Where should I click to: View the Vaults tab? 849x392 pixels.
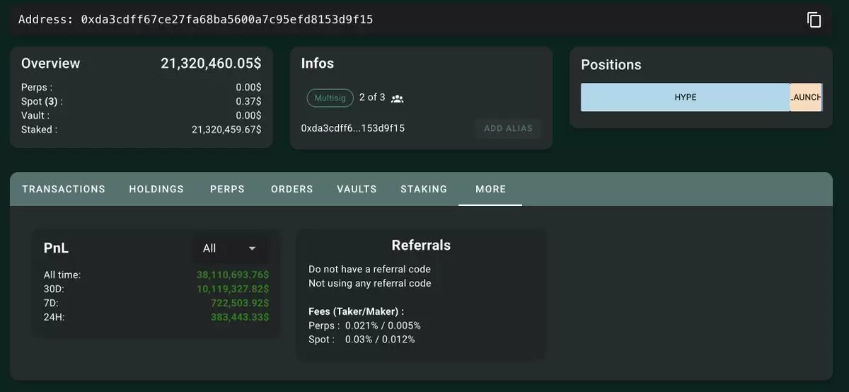[357, 189]
